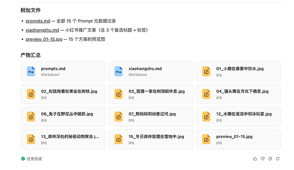Click the Markdown file icon for prompts.md card
Screen dimensions: 294x170
pos(31,72)
